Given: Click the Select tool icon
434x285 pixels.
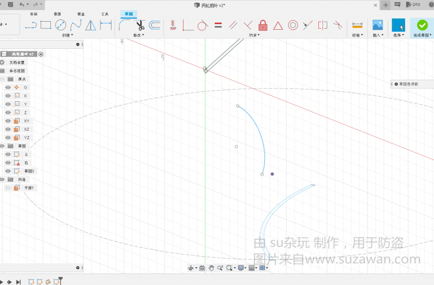Looking at the screenshot, I should point(398,25).
